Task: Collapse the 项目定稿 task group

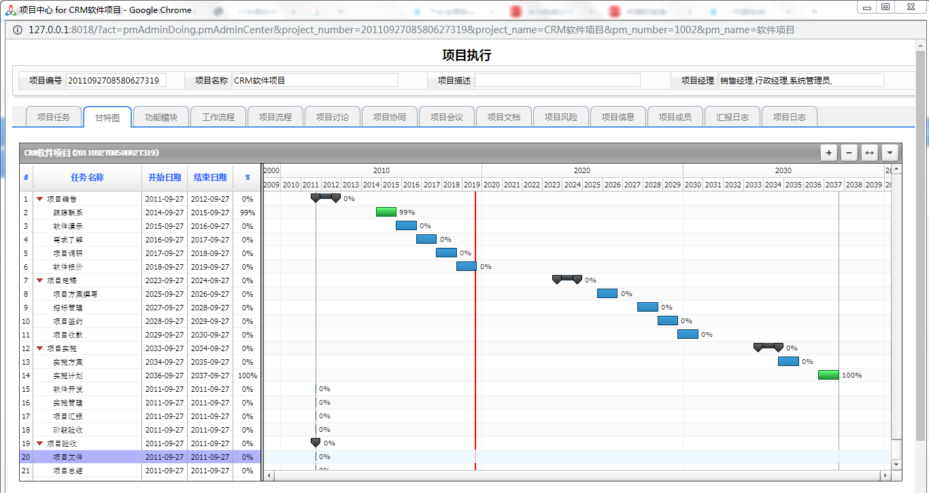Action: point(39,280)
